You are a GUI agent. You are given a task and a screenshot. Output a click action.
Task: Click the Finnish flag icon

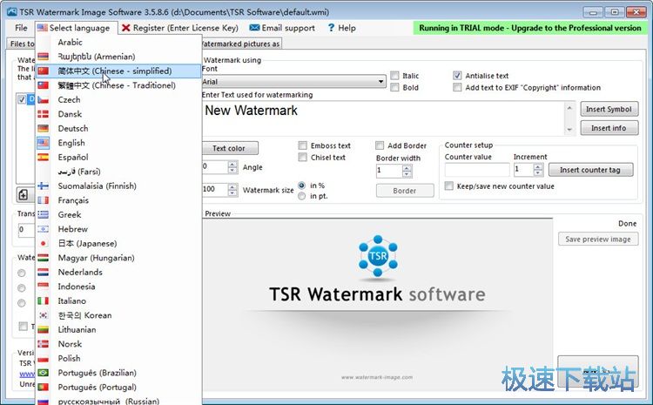point(44,186)
